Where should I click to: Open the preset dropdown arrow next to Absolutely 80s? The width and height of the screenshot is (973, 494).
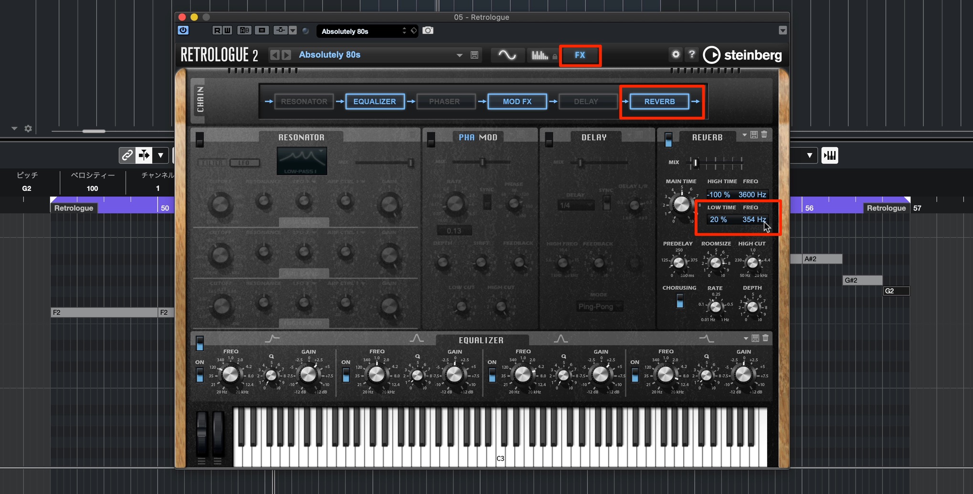click(459, 55)
